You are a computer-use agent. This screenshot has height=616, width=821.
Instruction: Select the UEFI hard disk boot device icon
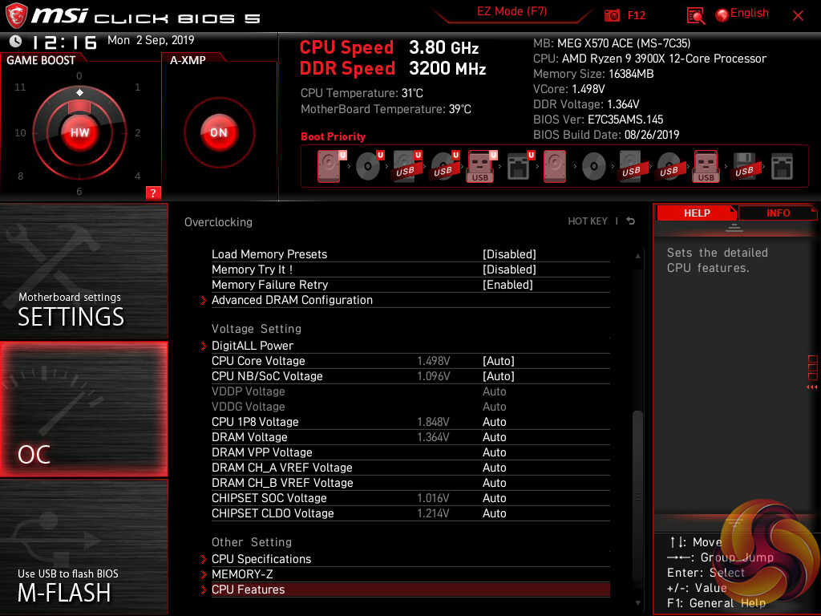(331, 167)
